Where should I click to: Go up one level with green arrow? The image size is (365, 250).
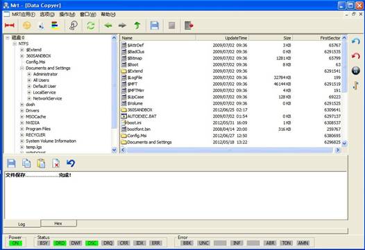pos(137,26)
